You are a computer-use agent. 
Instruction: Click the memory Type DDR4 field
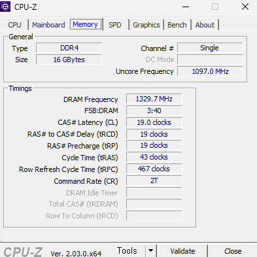click(x=69, y=48)
